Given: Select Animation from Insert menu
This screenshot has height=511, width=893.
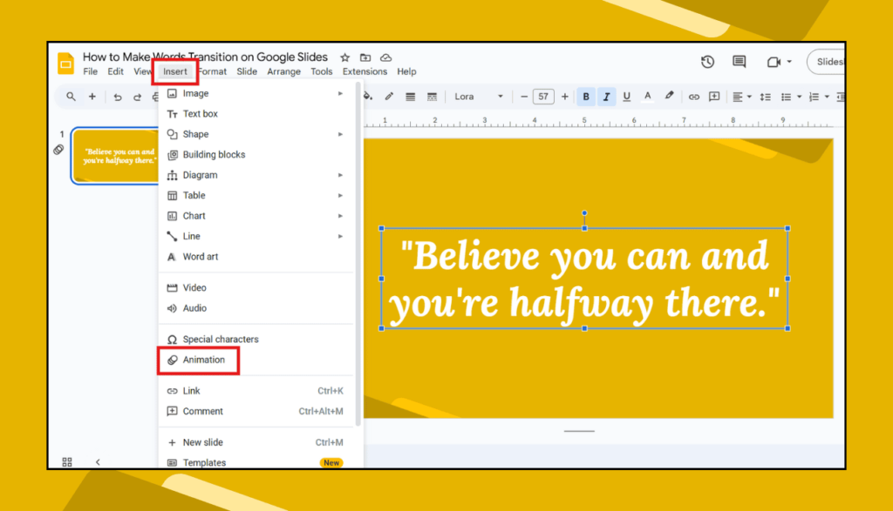Looking at the screenshot, I should (x=203, y=360).
